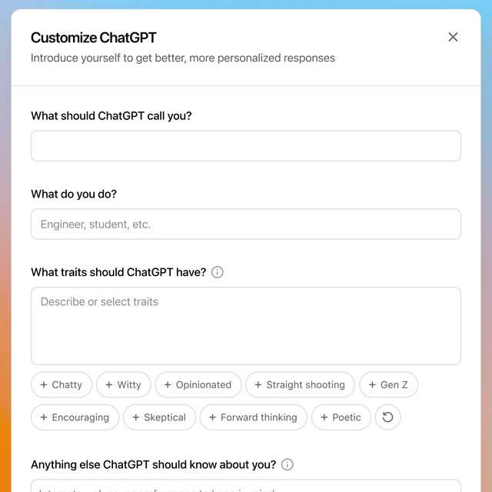Click the plus icon on Poetic chip
This screenshot has height=492, width=492.
click(x=324, y=417)
